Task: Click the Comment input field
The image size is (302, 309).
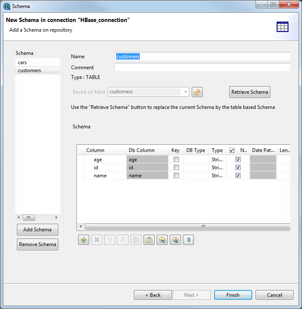Action: [x=202, y=68]
